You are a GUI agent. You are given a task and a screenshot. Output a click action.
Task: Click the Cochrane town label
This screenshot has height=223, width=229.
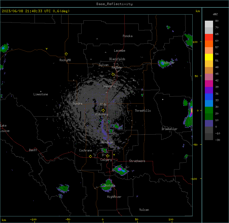click(x=86, y=150)
